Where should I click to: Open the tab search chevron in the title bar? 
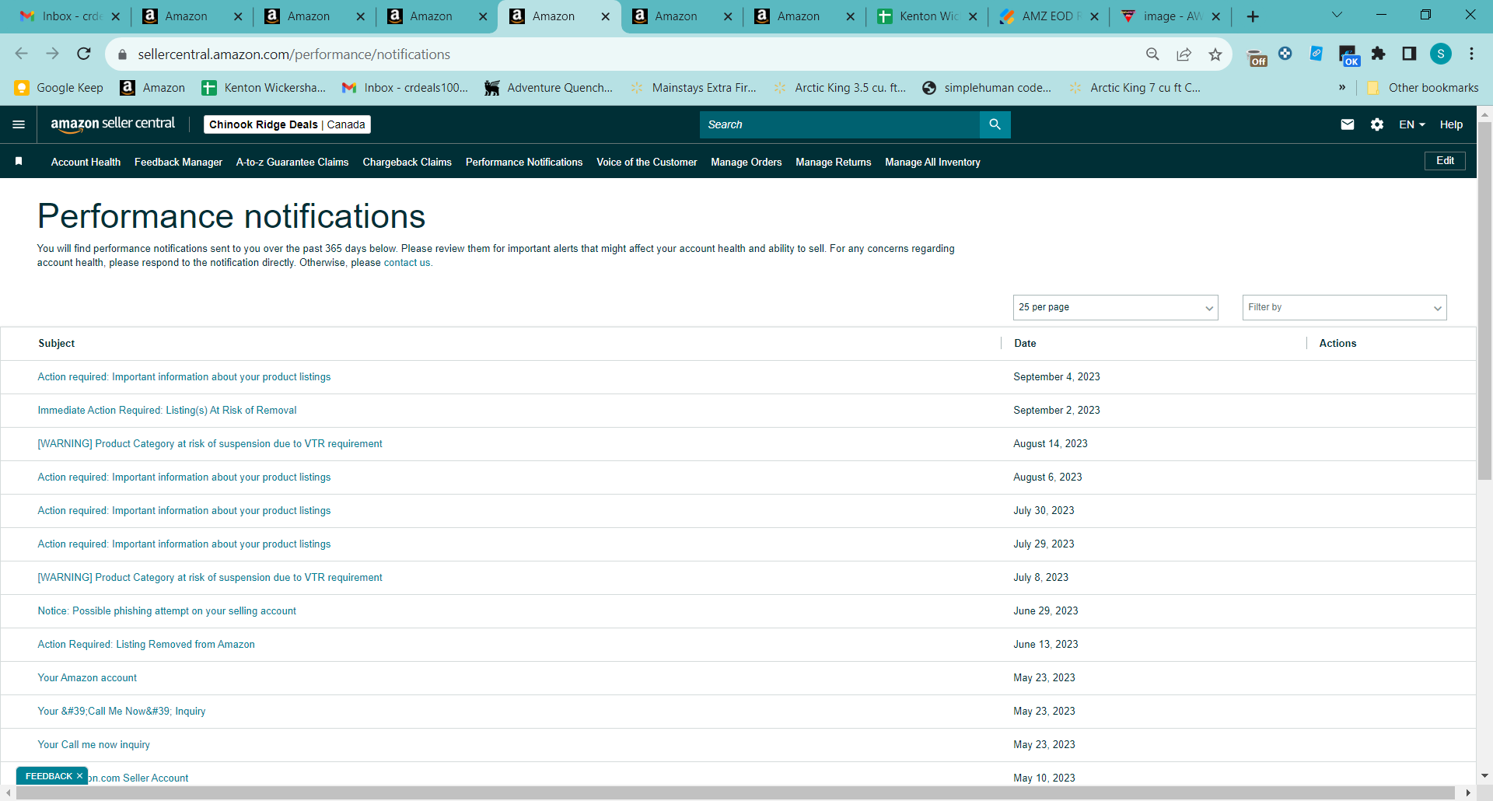tap(1337, 15)
